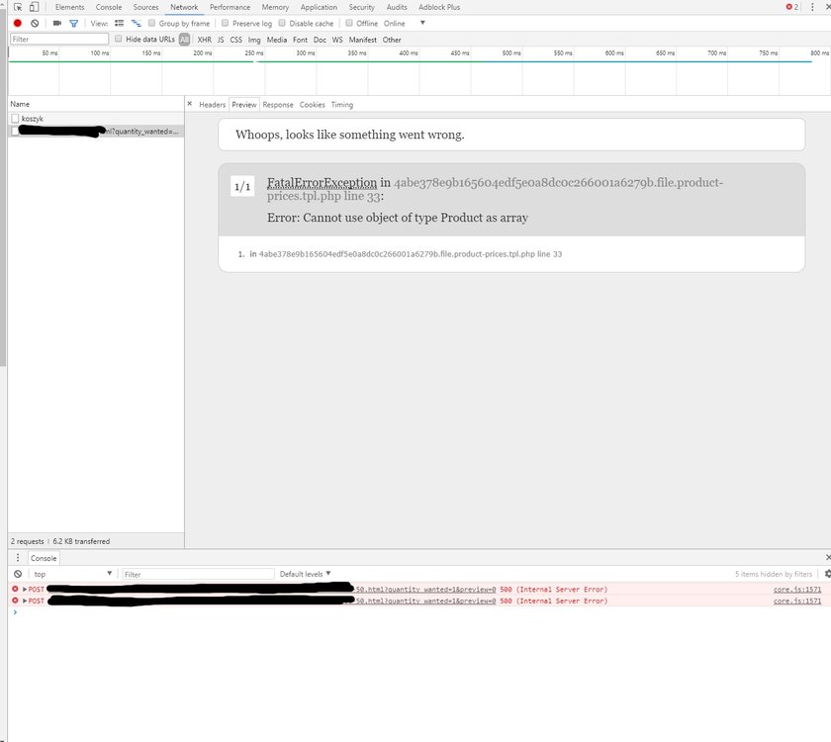The height and width of the screenshot is (742, 831).
Task: Clear the network log
Action: (x=35, y=24)
